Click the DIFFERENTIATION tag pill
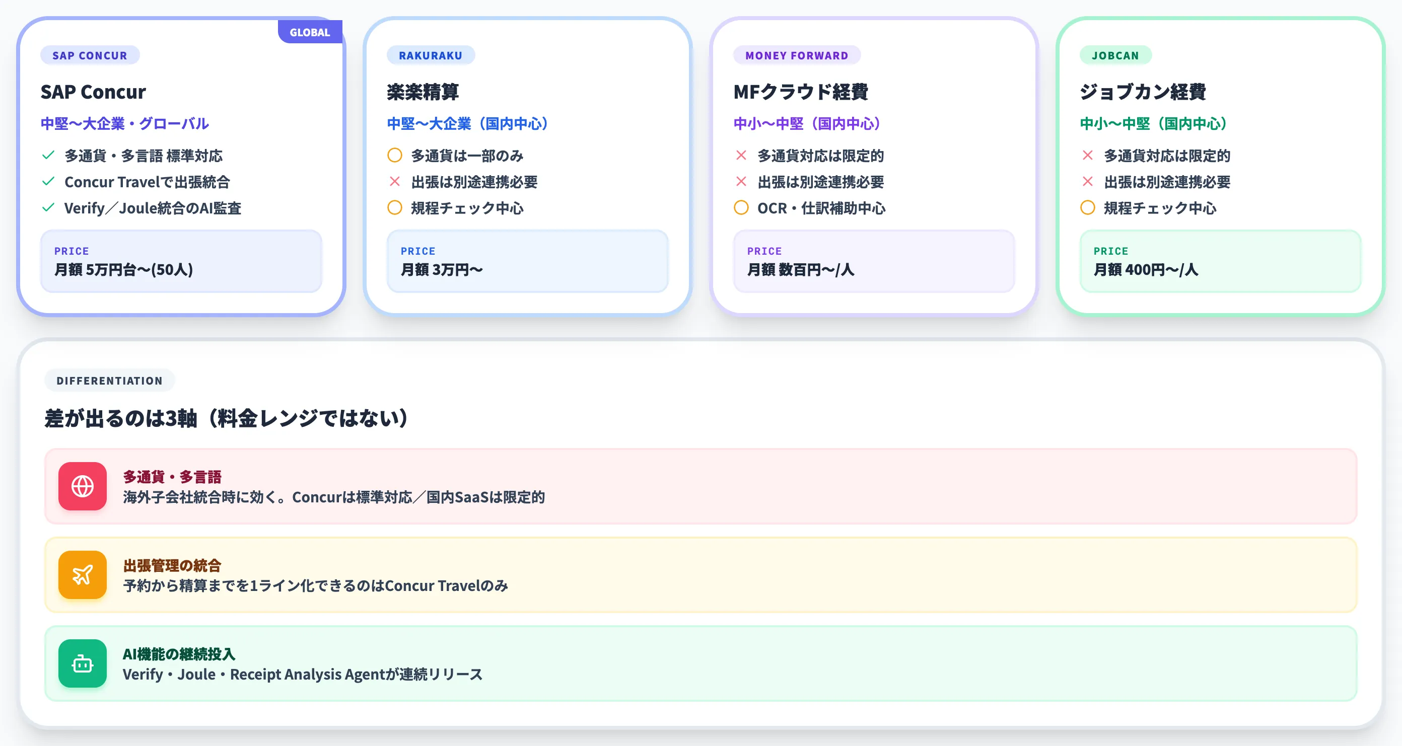The height and width of the screenshot is (746, 1402). pos(109,381)
